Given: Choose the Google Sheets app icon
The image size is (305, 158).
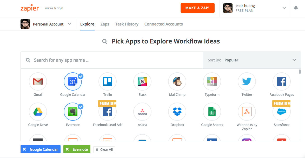Looking at the screenshot, I should pyautogui.click(x=212, y=112).
